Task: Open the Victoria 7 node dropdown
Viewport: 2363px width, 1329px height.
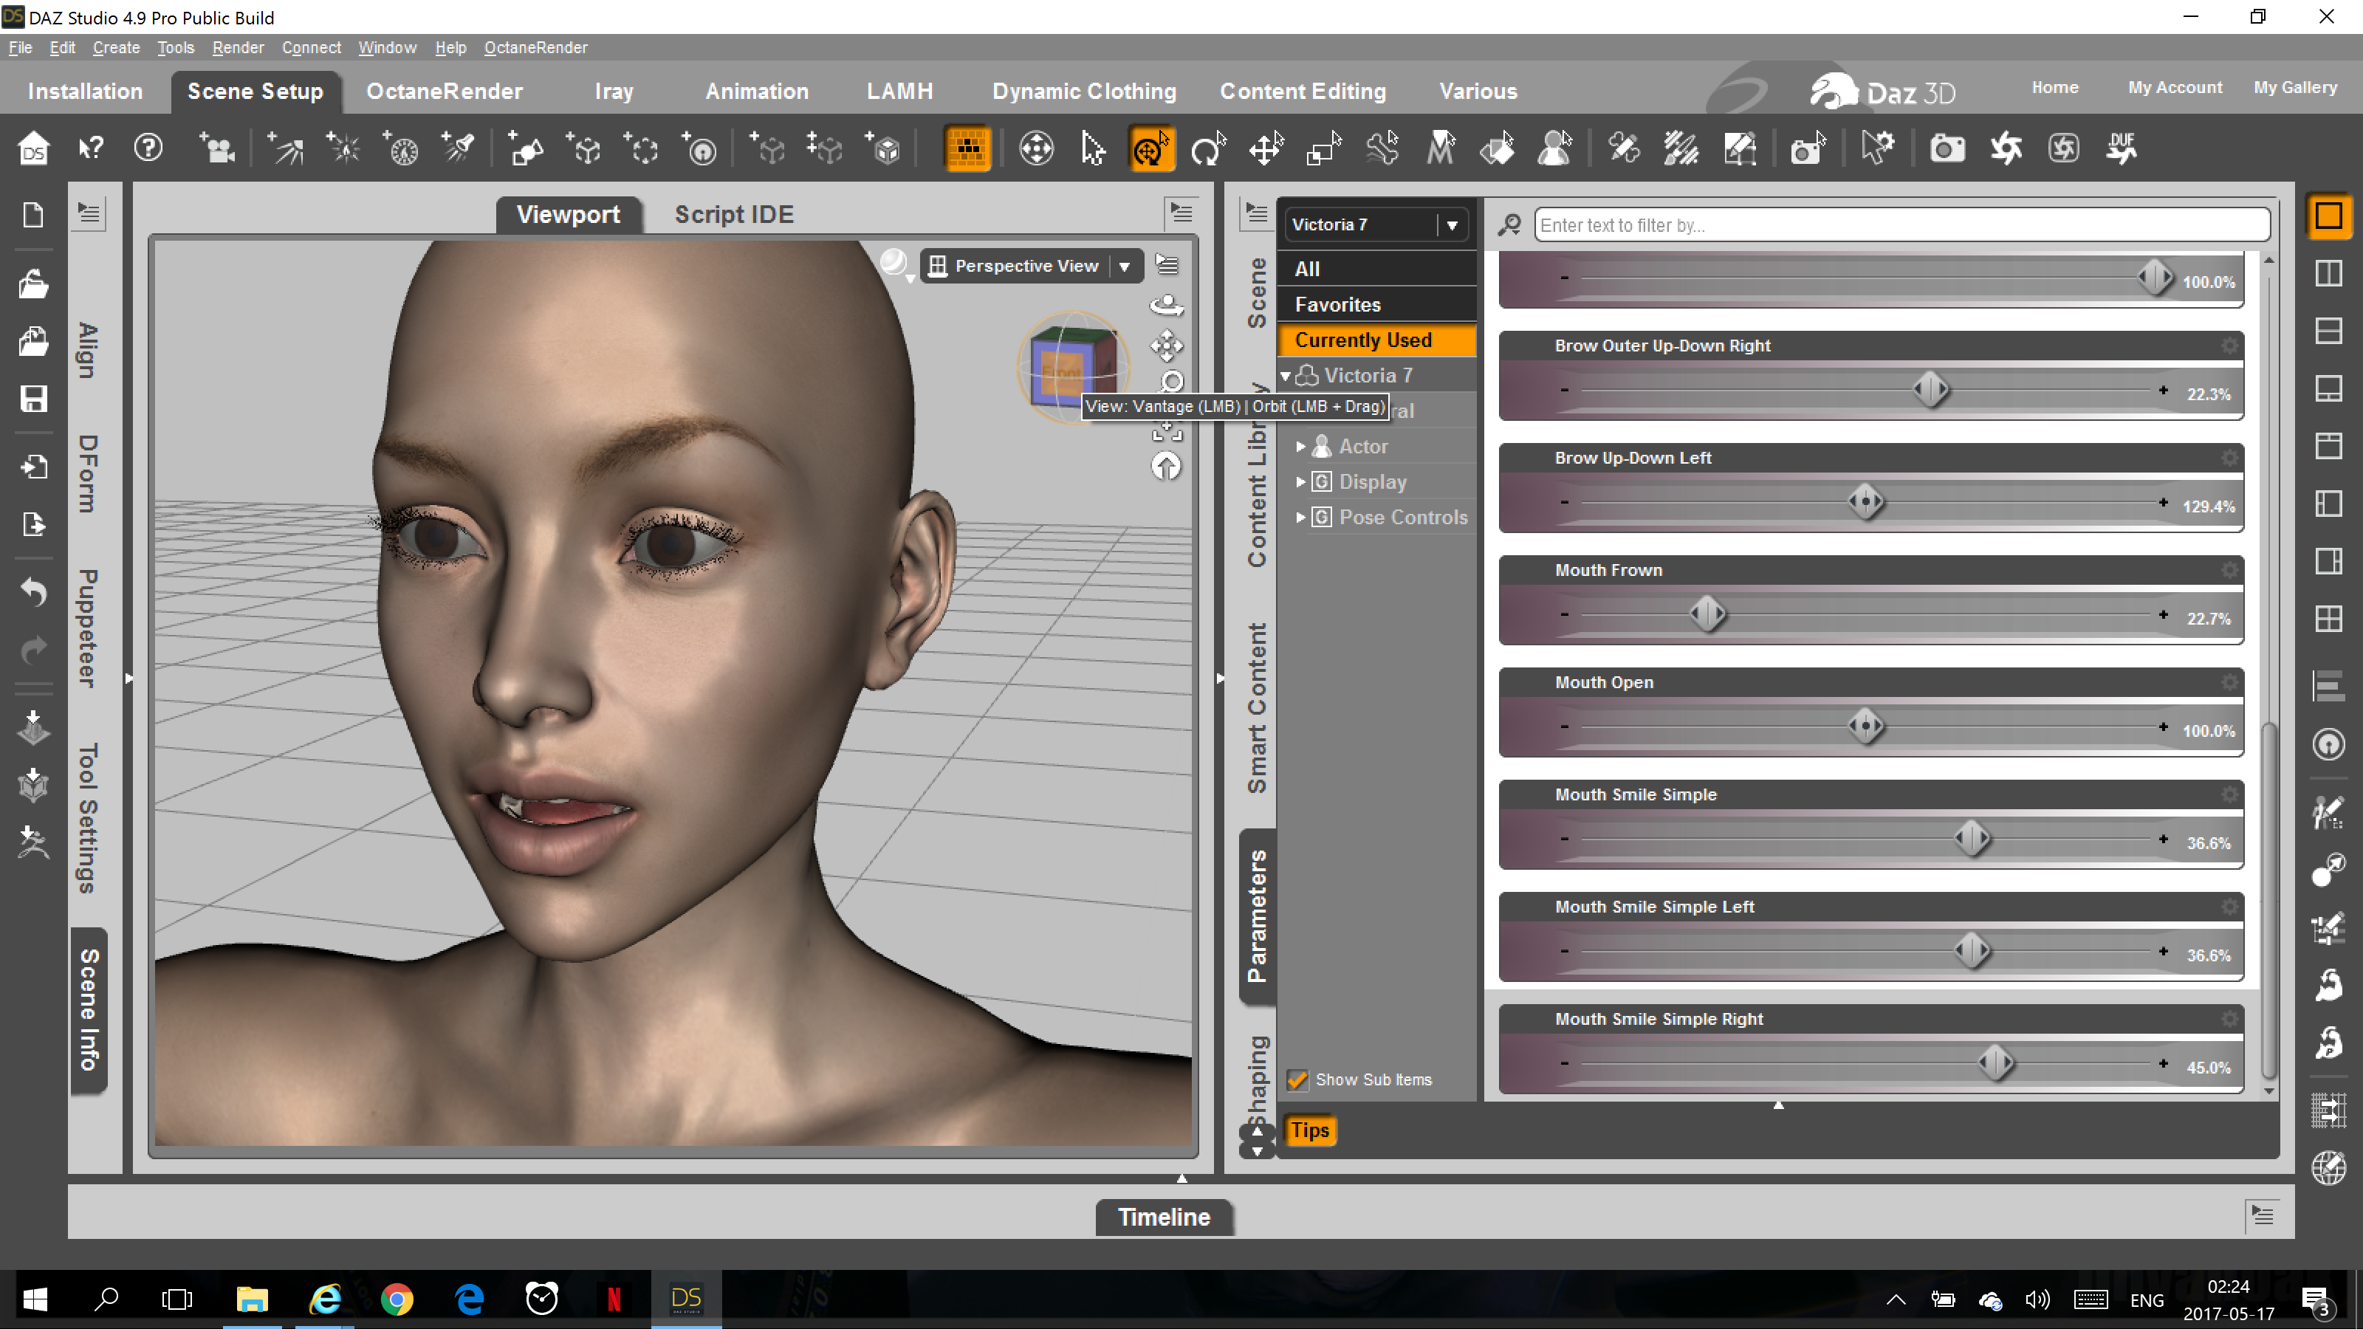Action: pyautogui.click(x=1451, y=224)
